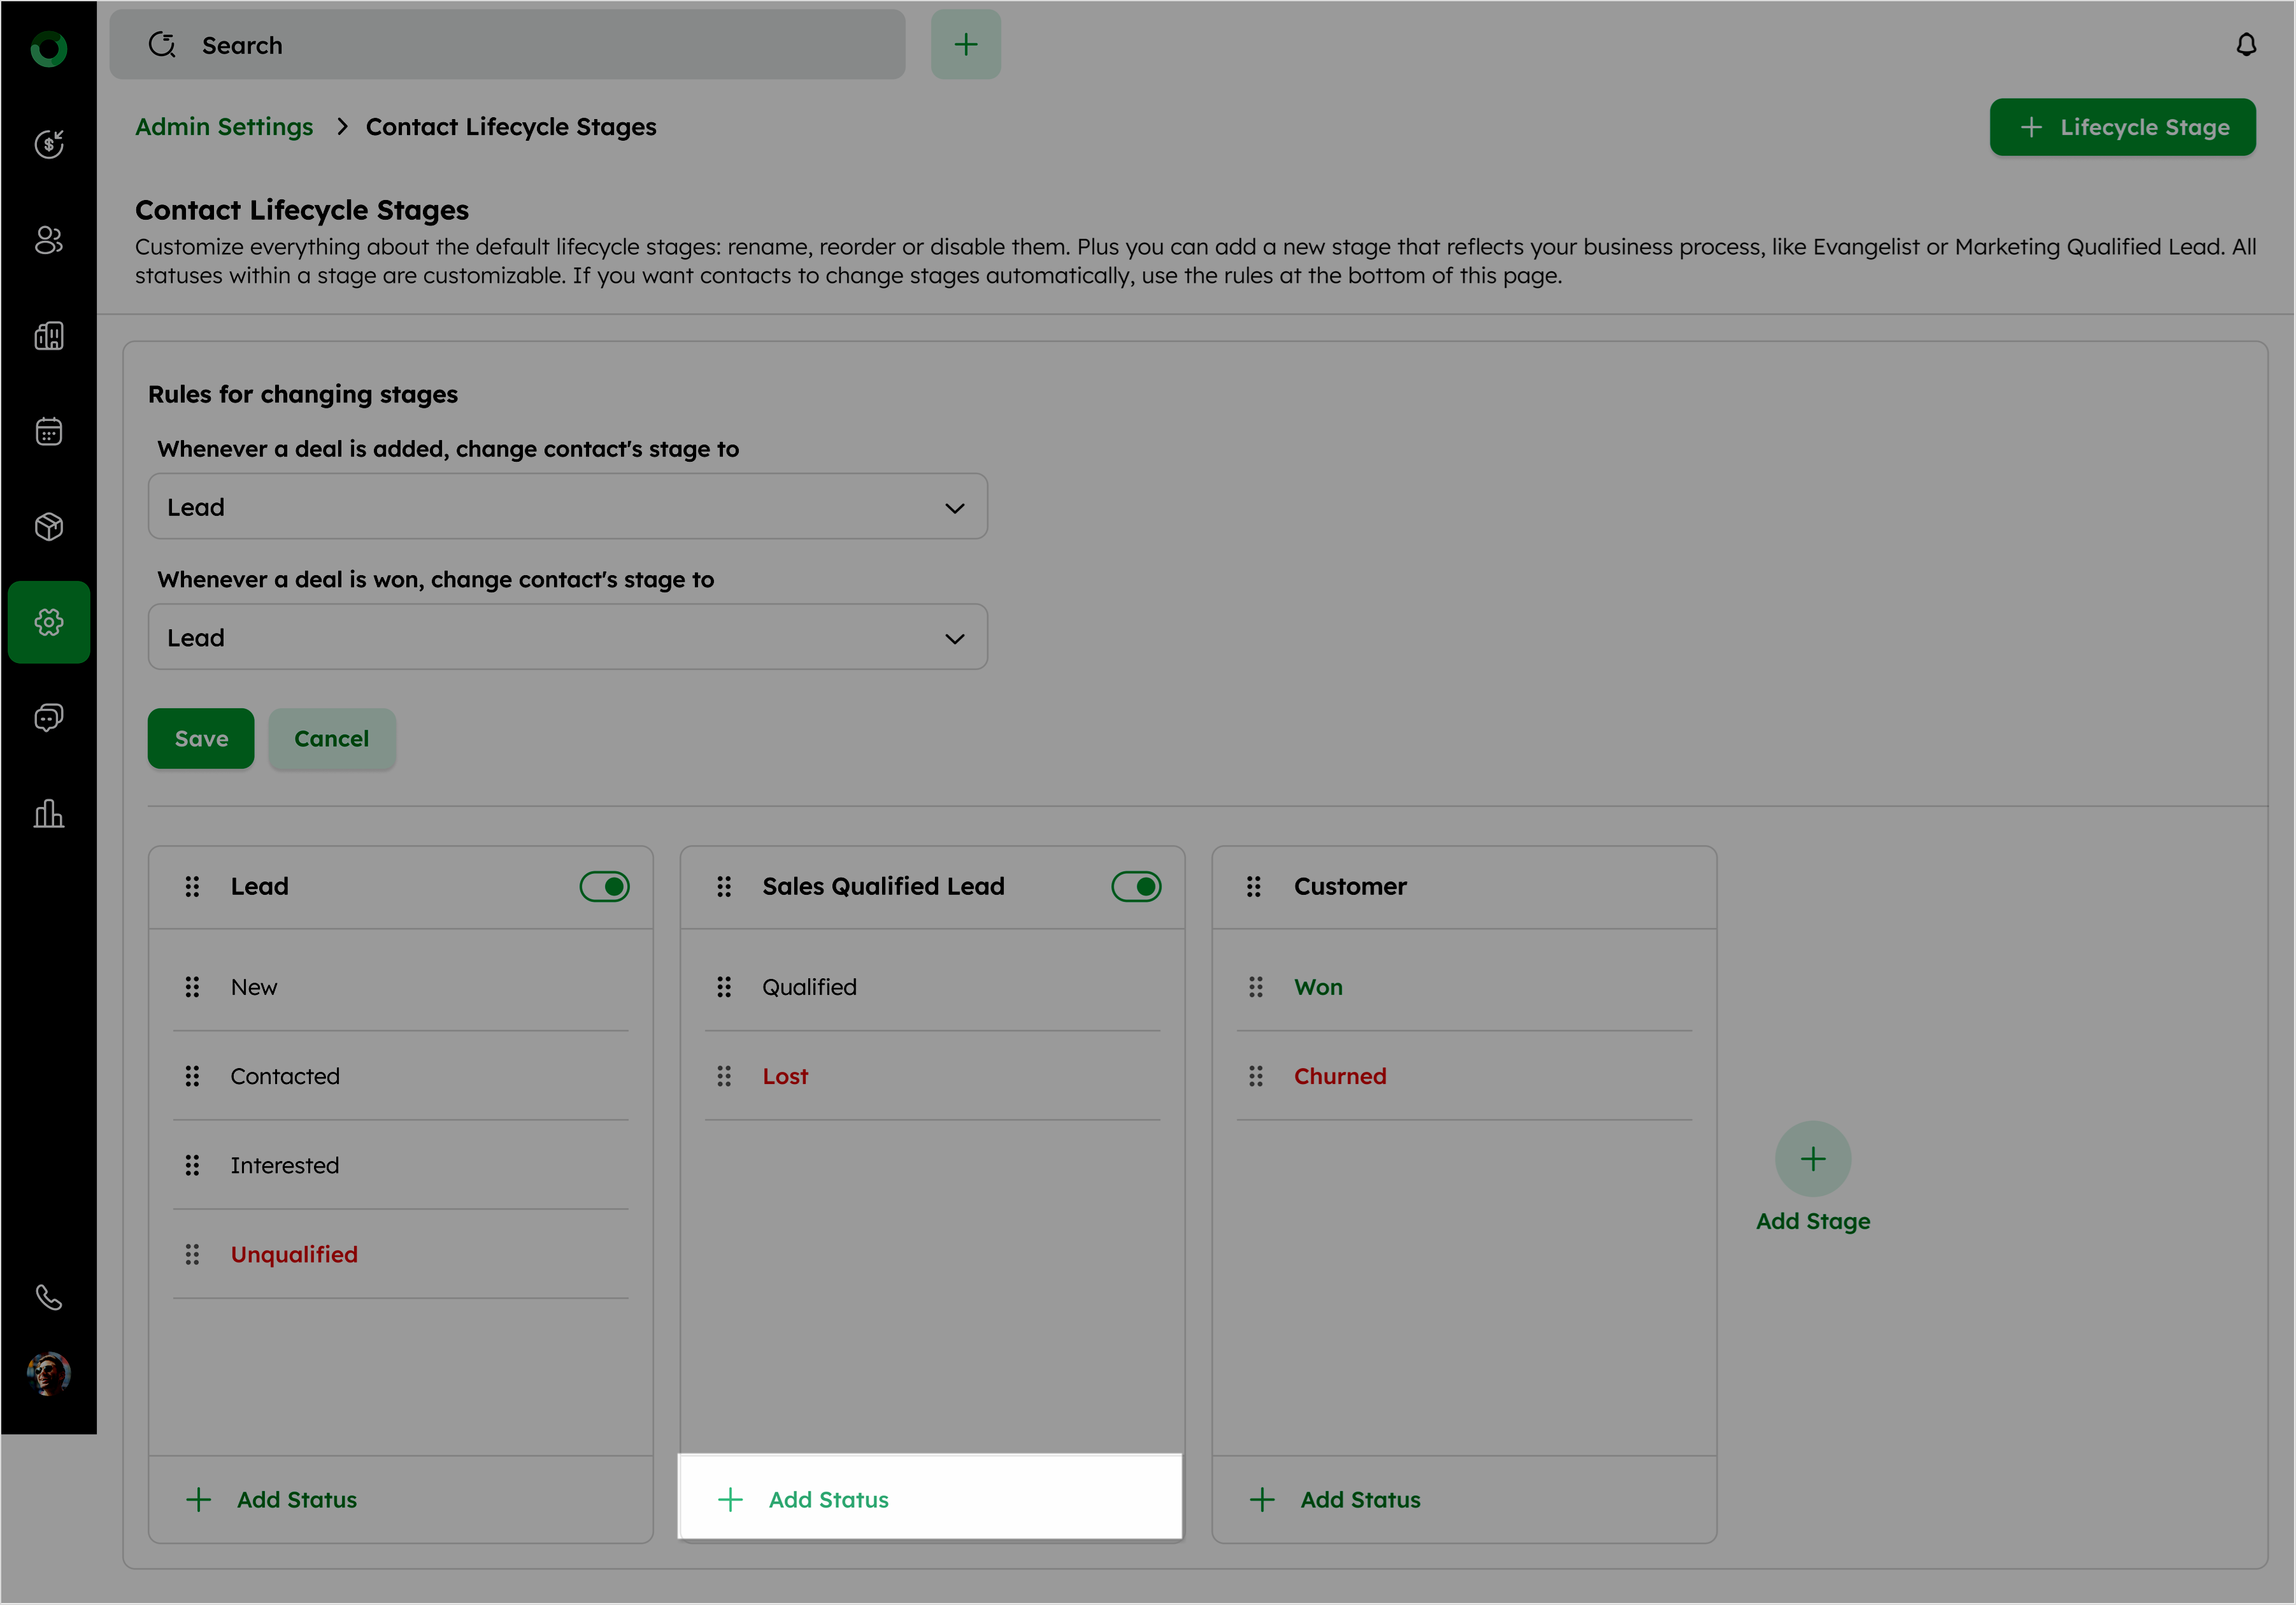This screenshot has width=2296, height=1605.
Task: Click the notification bell icon
Action: tap(2246, 45)
